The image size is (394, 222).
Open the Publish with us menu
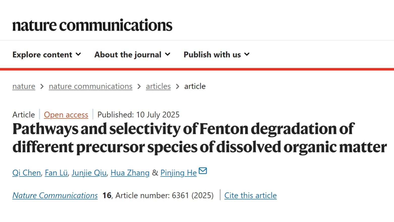[x=212, y=54]
